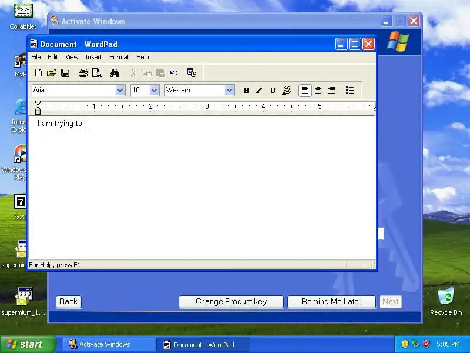Click the New document icon in WordPad
470x353 pixels.
tap(38, 73)
